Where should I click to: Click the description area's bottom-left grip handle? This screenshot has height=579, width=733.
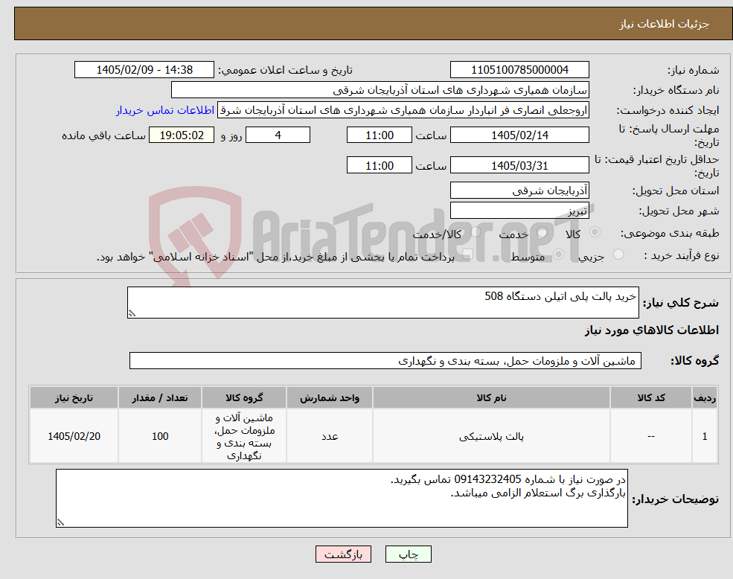[x=132, y=314]
